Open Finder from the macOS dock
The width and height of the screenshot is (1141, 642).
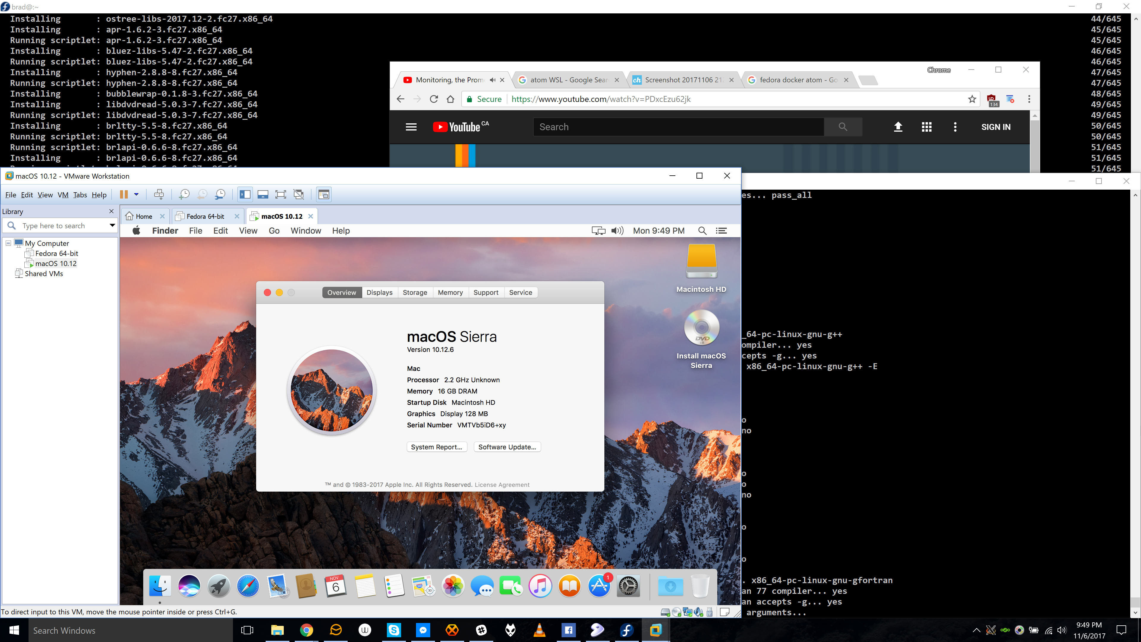pyautogui.click(x=160, y=587)
